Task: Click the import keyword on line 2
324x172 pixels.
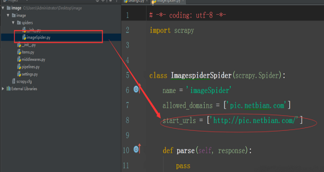Action: 160,30
